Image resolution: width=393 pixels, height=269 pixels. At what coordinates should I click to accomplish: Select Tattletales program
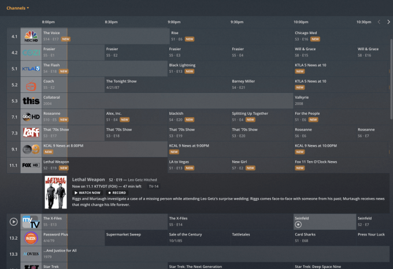[x=262, y=238]
